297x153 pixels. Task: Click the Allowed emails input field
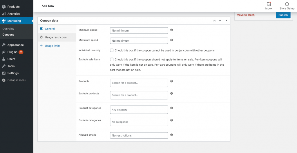click(139, 135)
